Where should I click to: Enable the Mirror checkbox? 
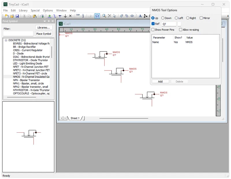coord(201,18)
